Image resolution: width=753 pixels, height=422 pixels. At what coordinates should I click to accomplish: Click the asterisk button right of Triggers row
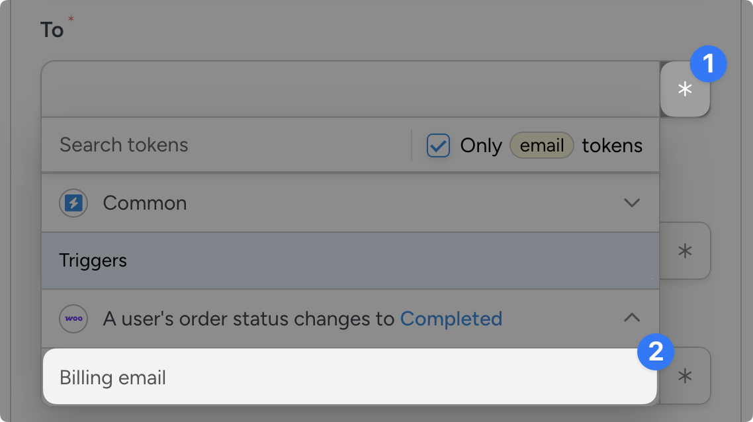tap(686, 251)
